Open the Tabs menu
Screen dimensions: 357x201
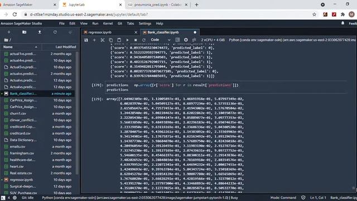click(x=131, y=23)
